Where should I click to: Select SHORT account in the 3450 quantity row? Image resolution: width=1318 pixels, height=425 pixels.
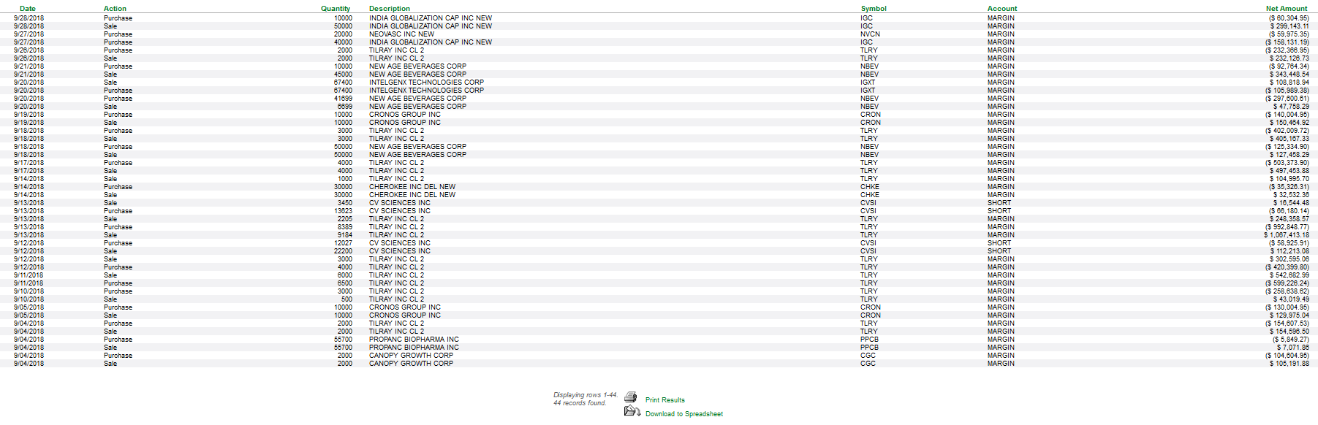[999, 203]
